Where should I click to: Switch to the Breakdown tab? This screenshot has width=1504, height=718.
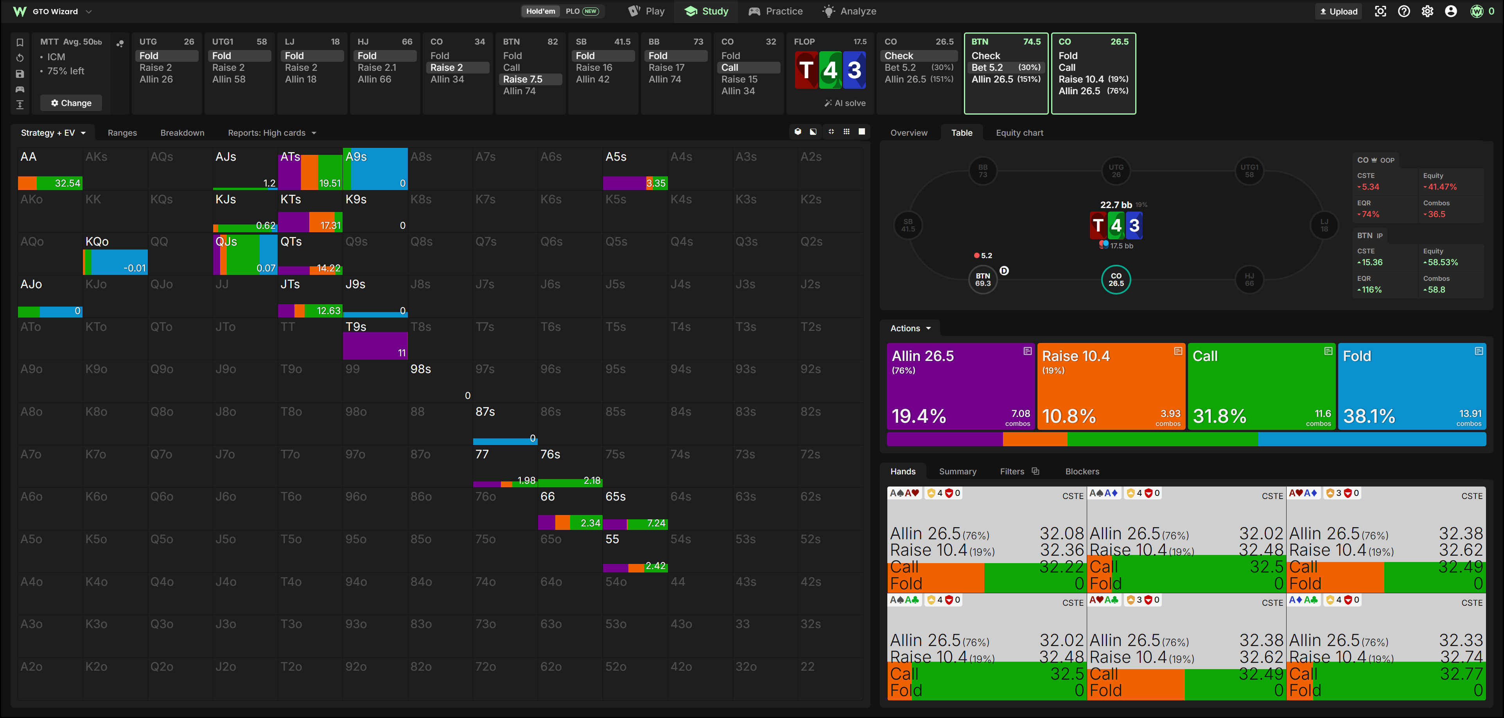(182, 133)
